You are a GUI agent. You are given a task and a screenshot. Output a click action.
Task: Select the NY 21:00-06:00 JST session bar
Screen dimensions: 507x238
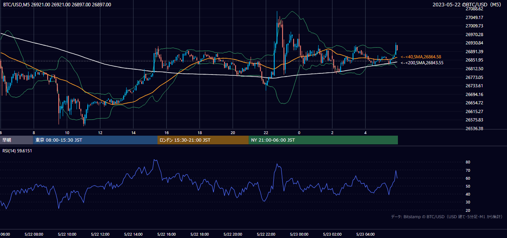pos(323,140)
